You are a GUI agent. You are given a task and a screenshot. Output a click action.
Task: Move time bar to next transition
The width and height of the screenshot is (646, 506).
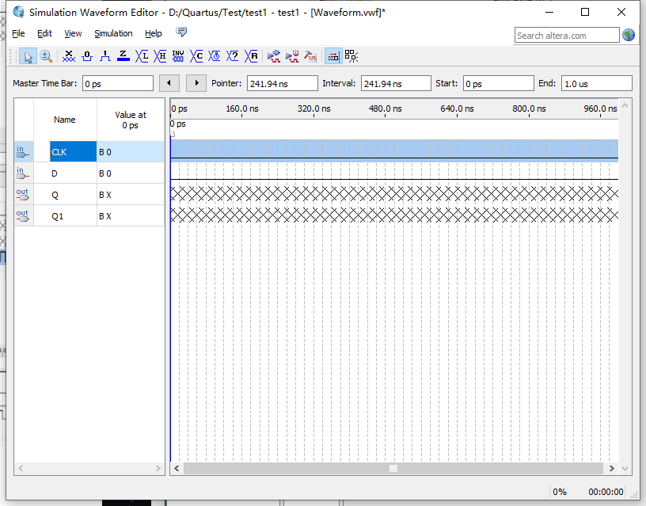click(x=196, y=83)
